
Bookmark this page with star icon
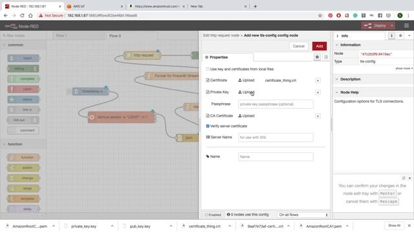click(x=320, y=15)
